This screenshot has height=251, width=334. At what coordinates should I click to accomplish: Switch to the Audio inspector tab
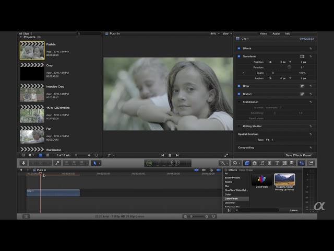(x=276, y=33)
